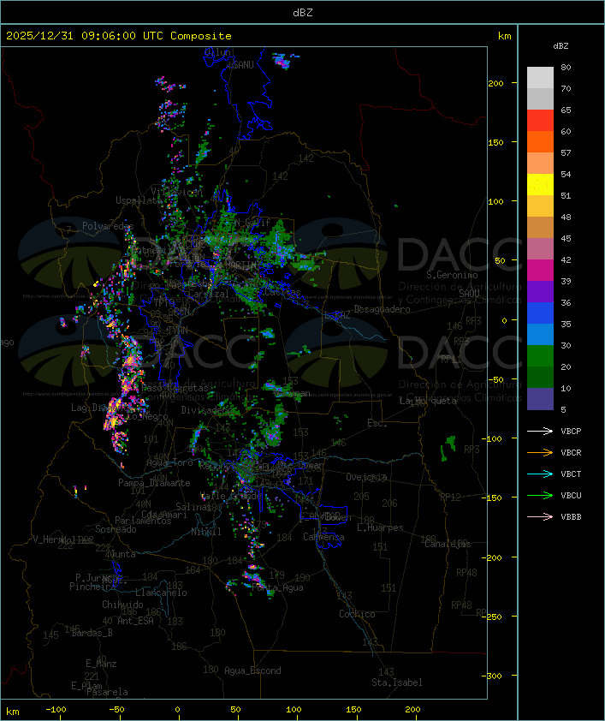Click the VBBB legend label
605x721 pixels.
click(x=571, y=517)
